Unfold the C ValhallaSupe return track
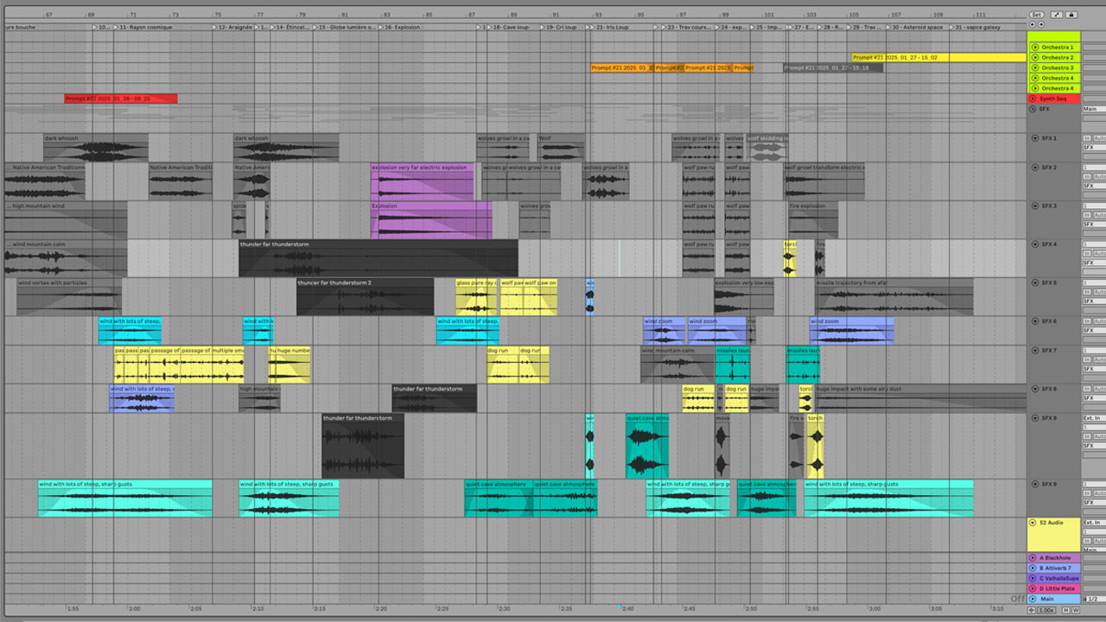The height and width of the screenshot is (622, 1106). [x=1033, y=579]
